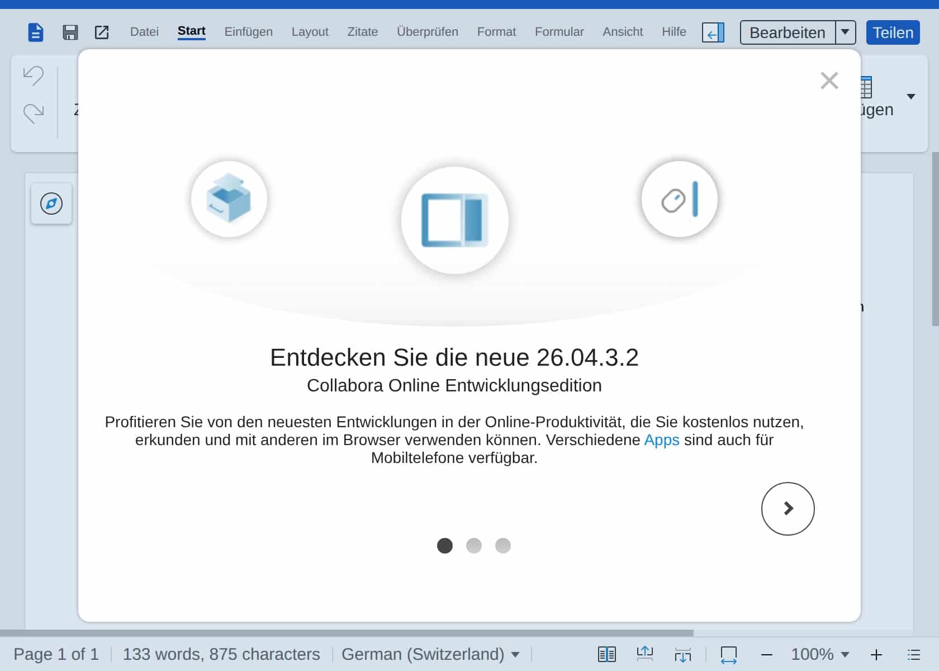
Task: Open the Apps link
Action: [x=662, y=440]
